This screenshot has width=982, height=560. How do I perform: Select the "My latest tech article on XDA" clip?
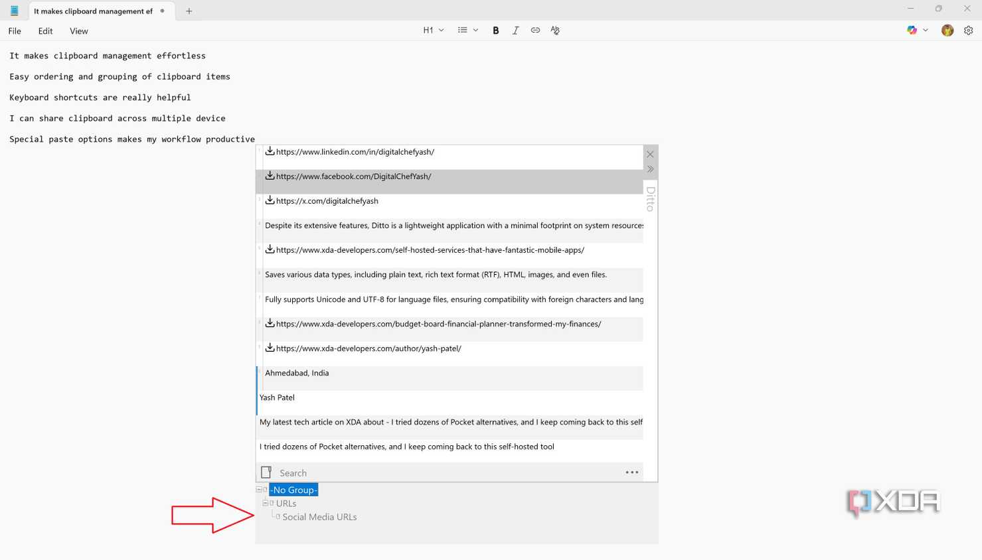(x=450, y=427)
